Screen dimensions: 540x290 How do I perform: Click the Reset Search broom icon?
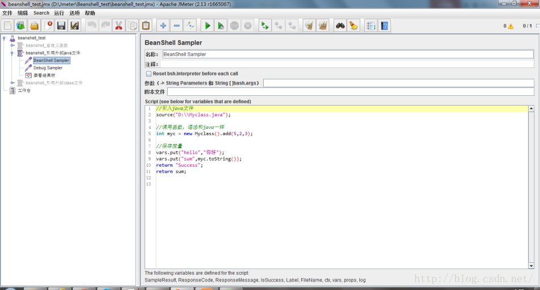click(354, 26)
